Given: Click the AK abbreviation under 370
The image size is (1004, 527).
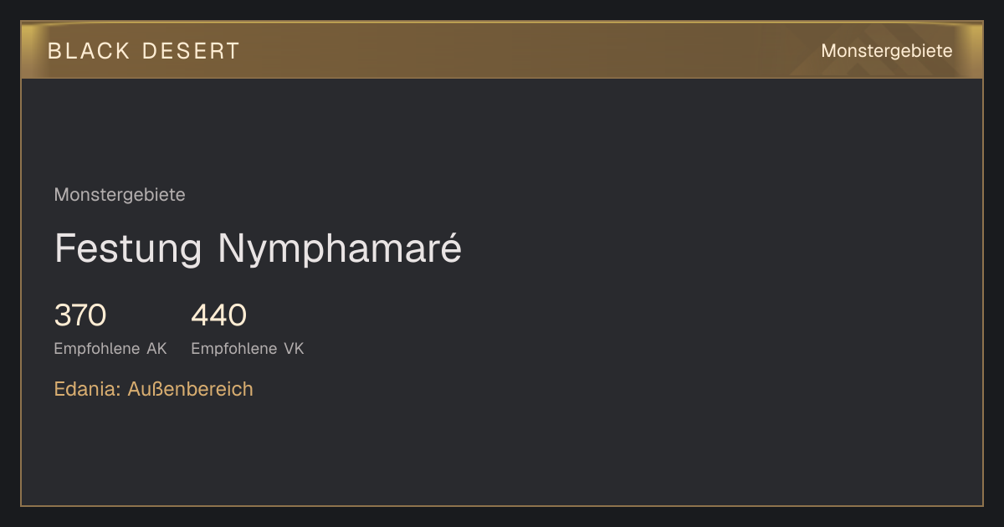Looking at the screenshot, I should tap(157, 349).
